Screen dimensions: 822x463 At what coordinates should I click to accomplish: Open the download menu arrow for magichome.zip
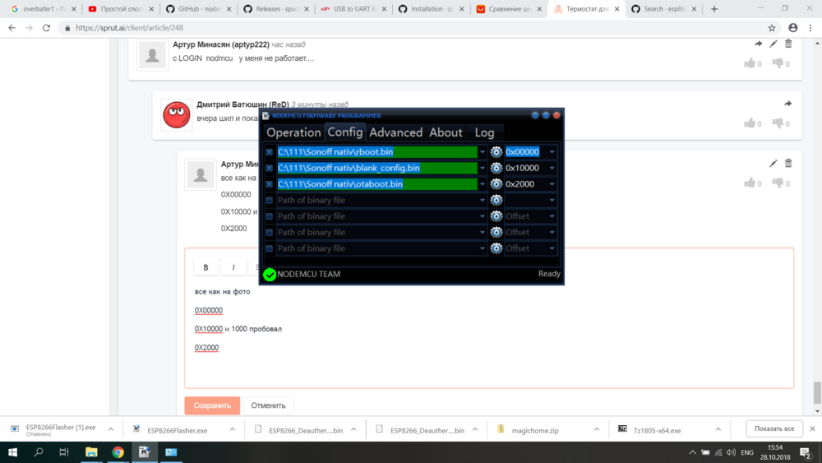click(x=597, y=429)
